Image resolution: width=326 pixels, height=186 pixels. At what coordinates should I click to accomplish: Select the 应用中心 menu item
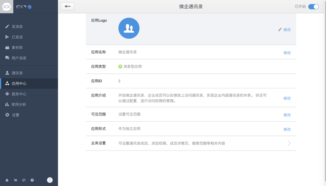(29, 83)
